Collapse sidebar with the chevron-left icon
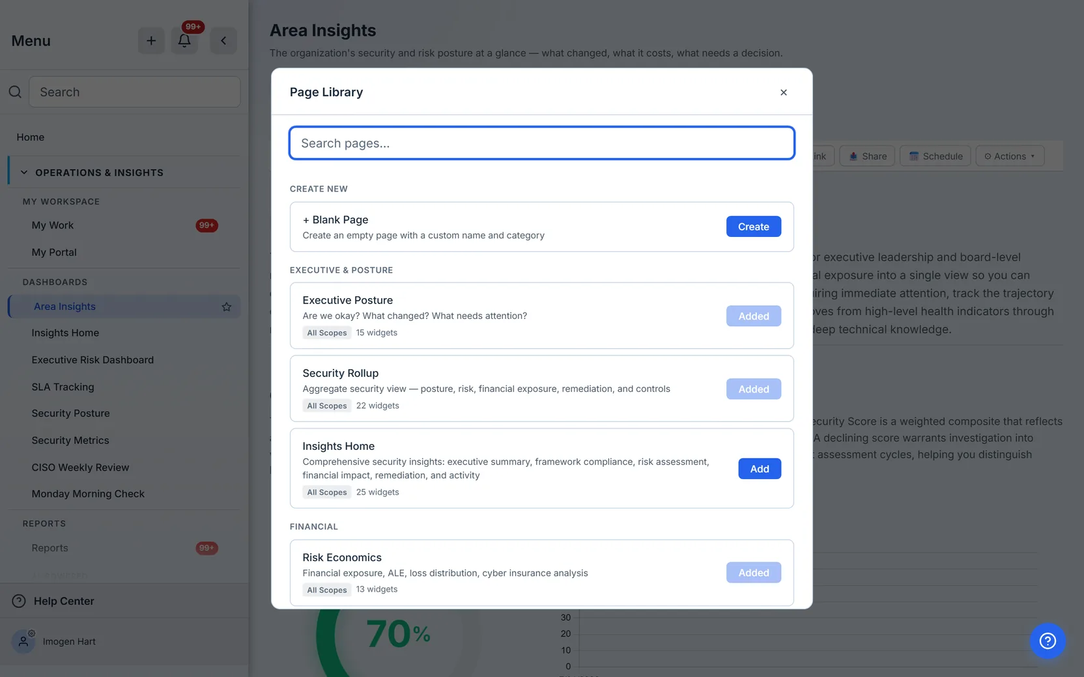 point(223,40)
